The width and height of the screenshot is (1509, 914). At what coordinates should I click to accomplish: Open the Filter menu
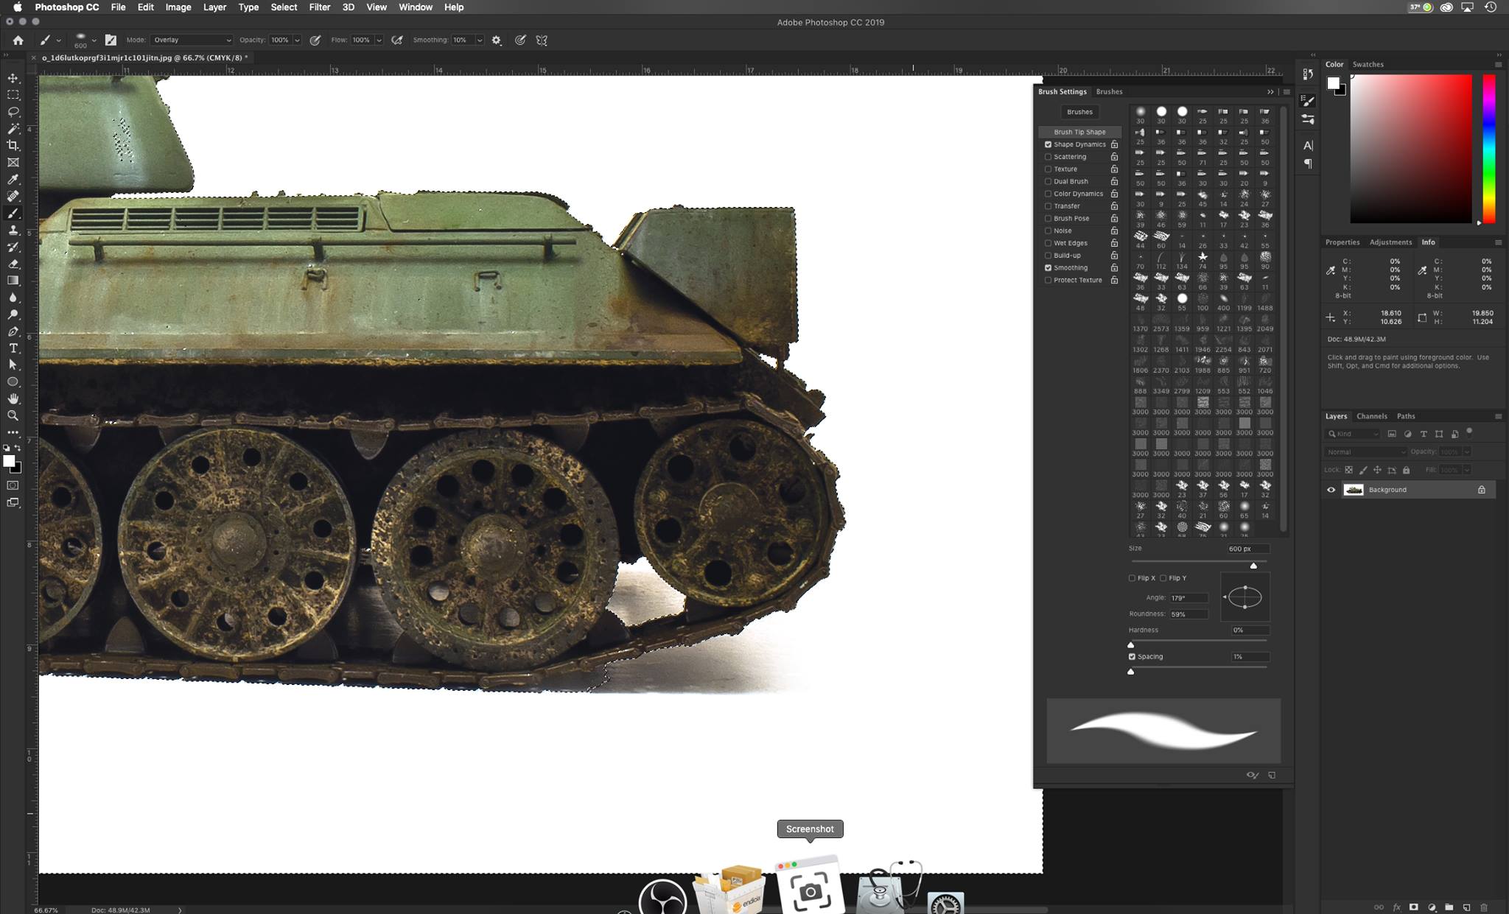(320, 7)
